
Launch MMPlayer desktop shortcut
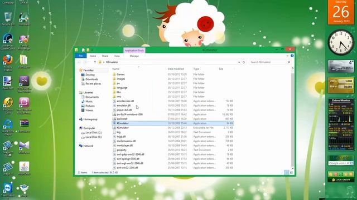[24, 147]
